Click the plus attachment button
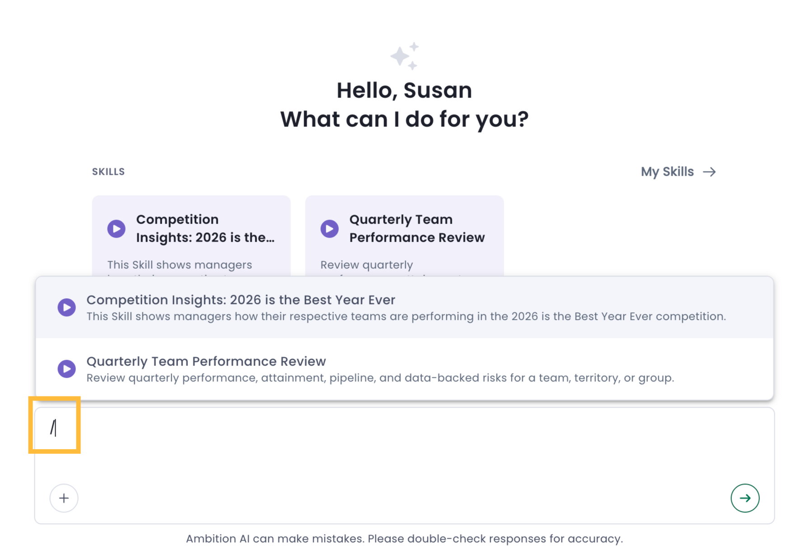Screen dimensions: 810x550 [64, 498]
